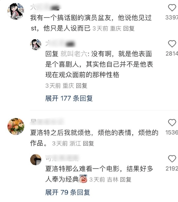Like the reply with 2192 likes
The width and height of the screenshot is (178, 202).
click(x=172, y=159)
